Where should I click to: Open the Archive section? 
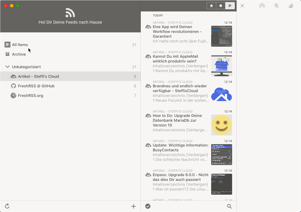coord(19,54)
